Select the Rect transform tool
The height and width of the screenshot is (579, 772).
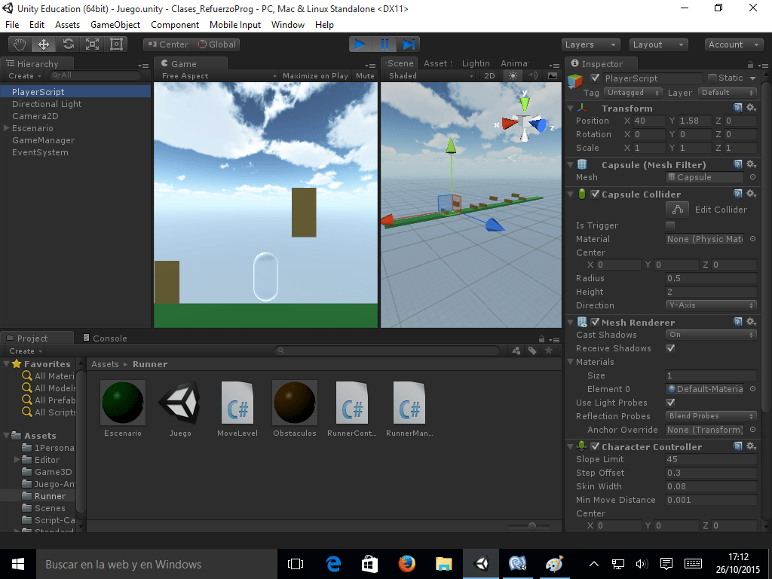point(116,44)
